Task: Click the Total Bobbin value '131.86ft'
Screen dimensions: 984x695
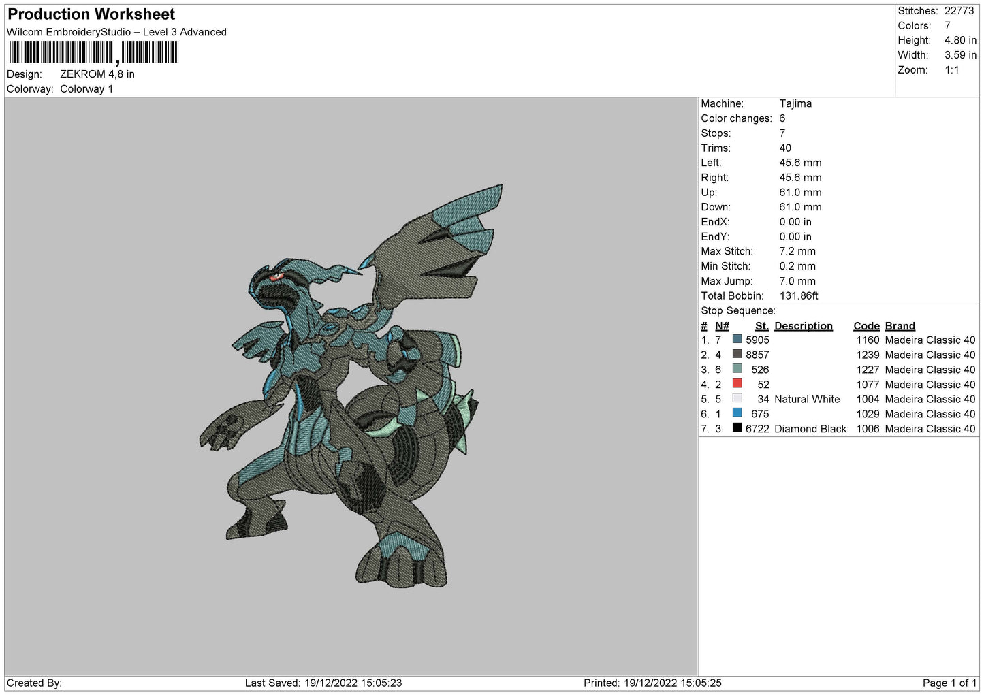Action: pos(799,296)
